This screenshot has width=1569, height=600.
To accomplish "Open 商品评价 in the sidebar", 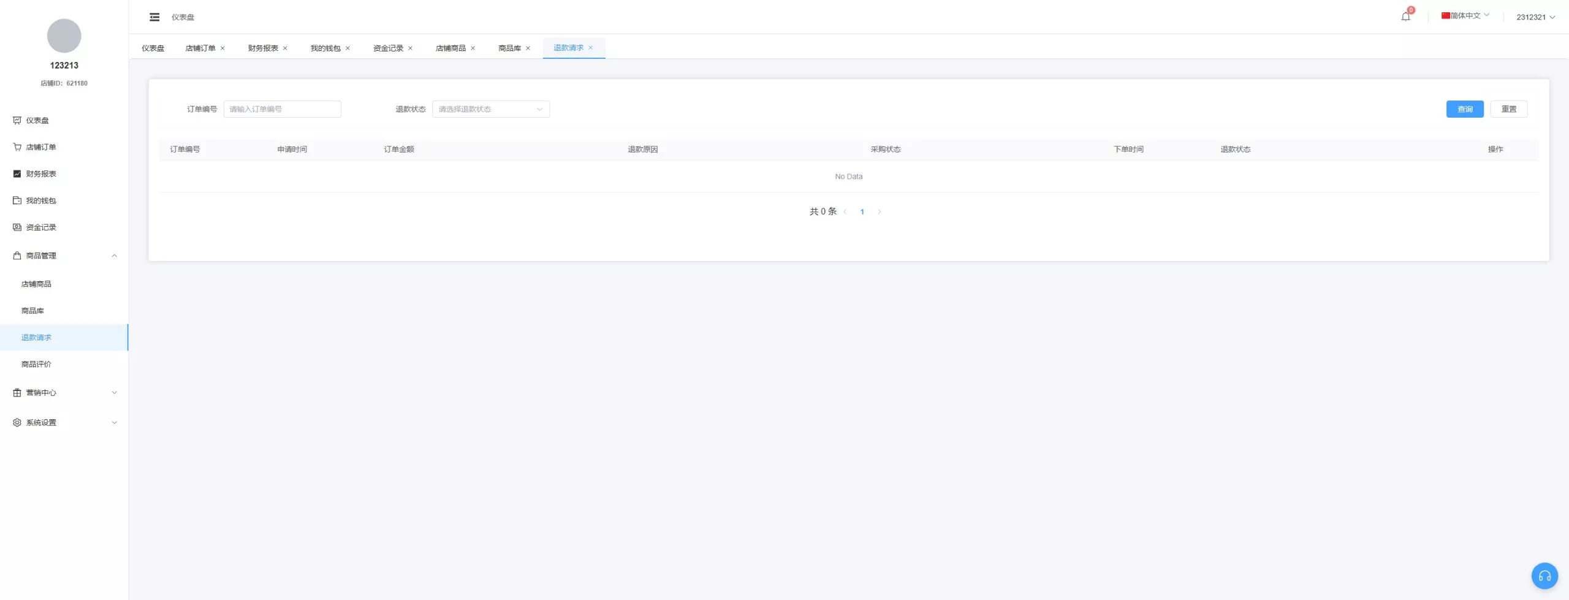I will 37,364.
